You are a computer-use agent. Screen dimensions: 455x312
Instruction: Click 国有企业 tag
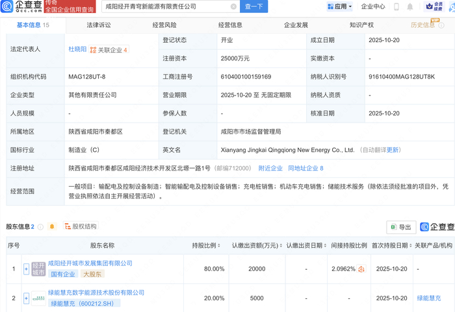coord(63,274)
